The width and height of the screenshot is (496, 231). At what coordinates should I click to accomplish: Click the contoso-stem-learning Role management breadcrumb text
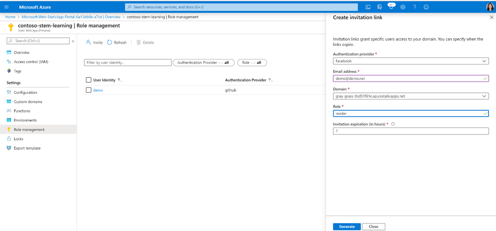(162, 17)
